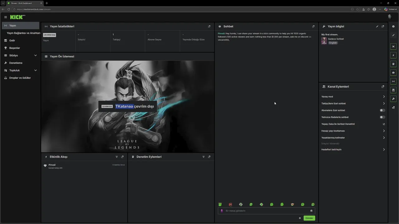
Task: Click the Sohbet et browser button
Action: click(390, 9)
